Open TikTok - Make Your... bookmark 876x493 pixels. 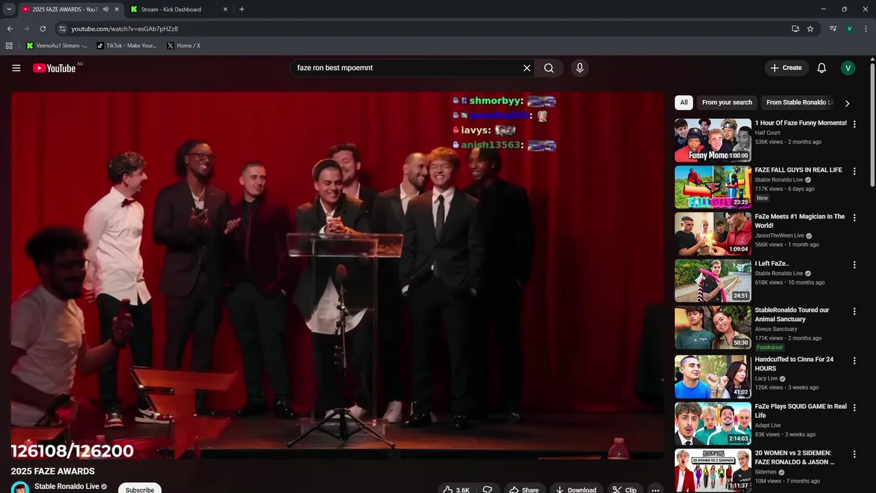pyautogui.click(x=127, y=46)
